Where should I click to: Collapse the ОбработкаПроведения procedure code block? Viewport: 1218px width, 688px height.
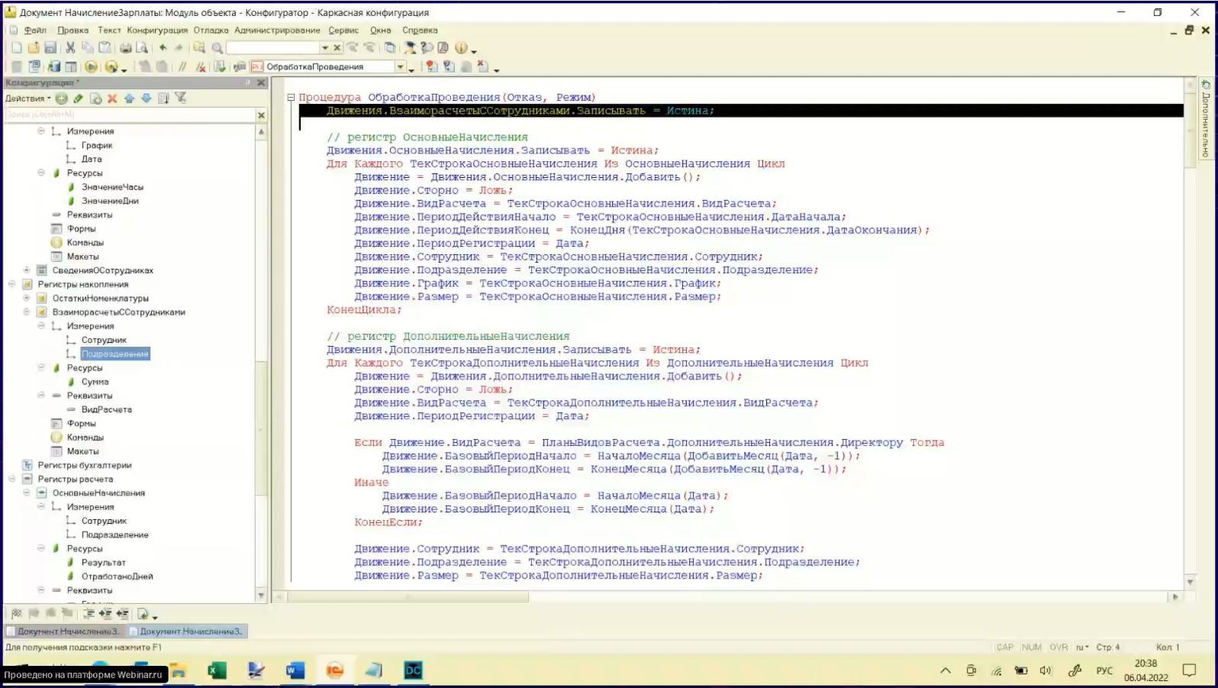click(x=291, y=98)
